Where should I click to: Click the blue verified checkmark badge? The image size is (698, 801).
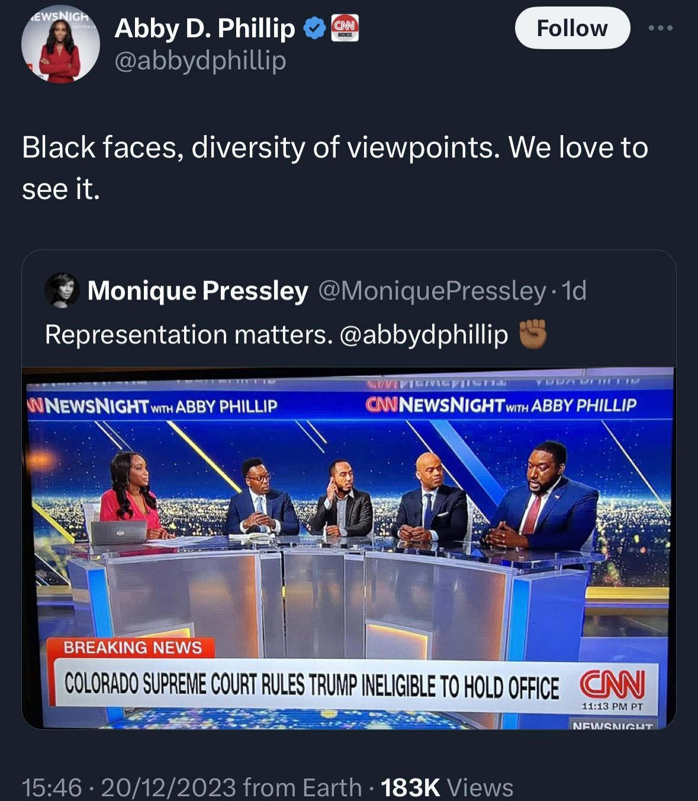click(x=315, y=28)
